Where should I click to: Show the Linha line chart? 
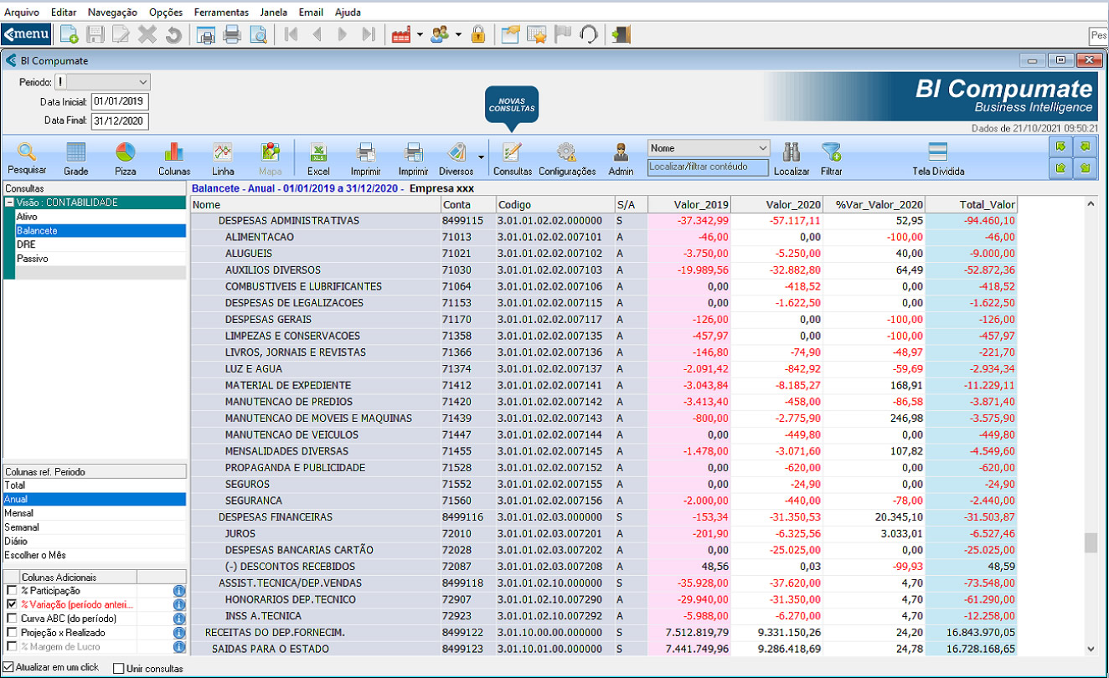coord(222,152)
